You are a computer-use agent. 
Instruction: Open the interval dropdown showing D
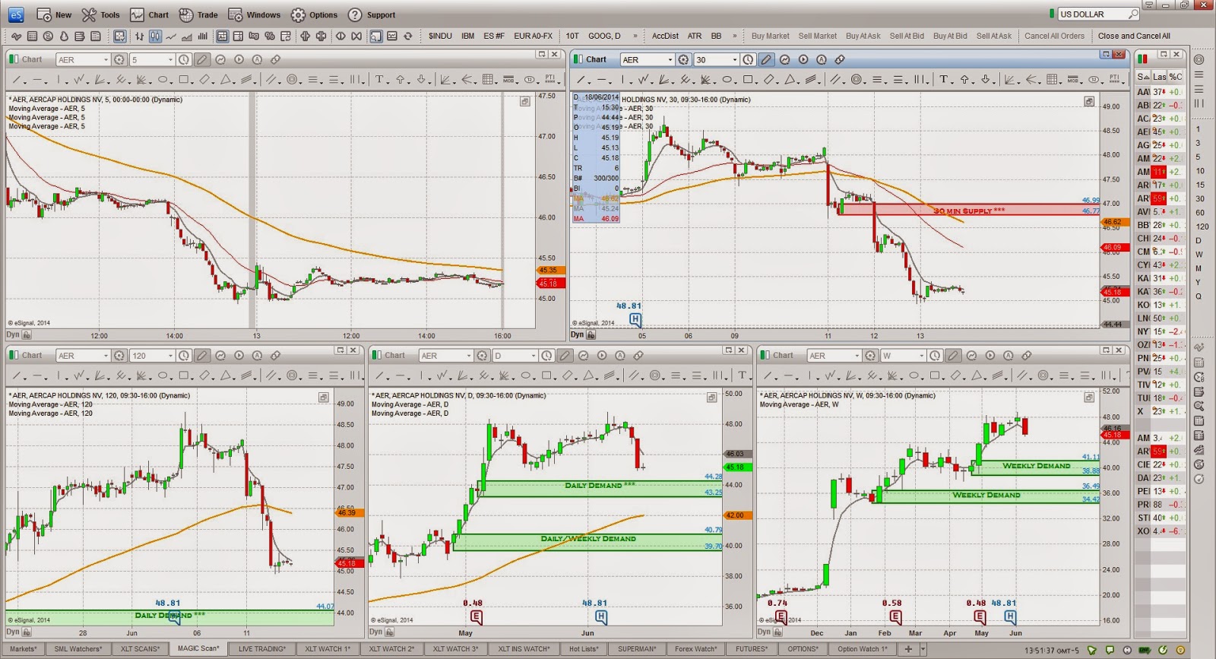(534, 356)
